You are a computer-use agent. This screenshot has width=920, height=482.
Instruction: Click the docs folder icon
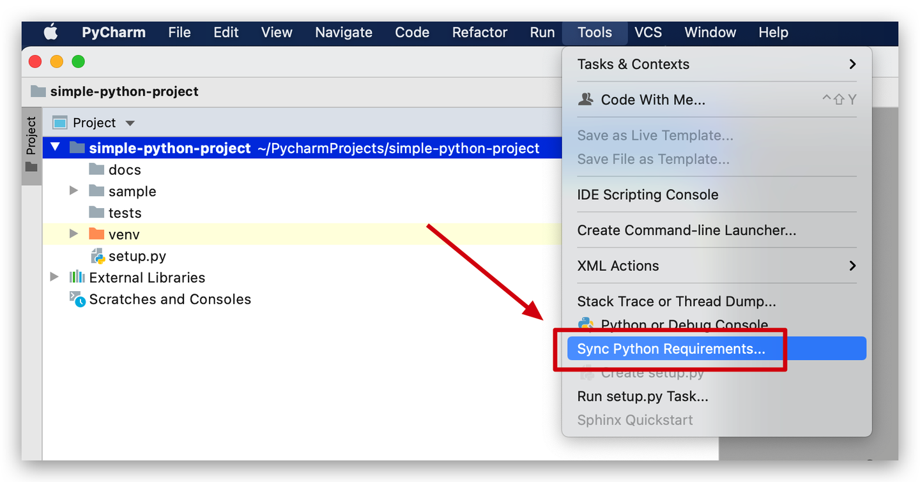96,169
